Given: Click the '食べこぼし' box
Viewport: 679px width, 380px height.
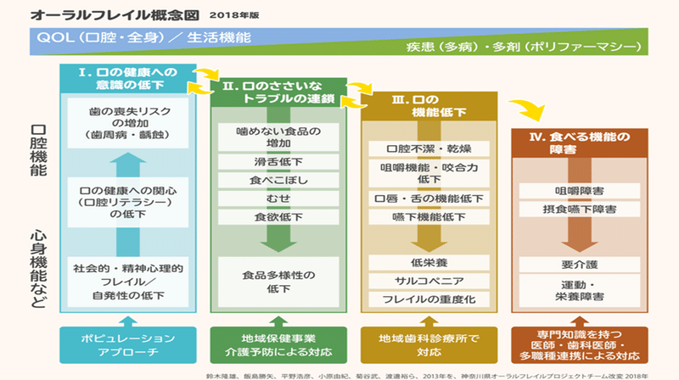Looking at the screenshot, I should (278, 181).
